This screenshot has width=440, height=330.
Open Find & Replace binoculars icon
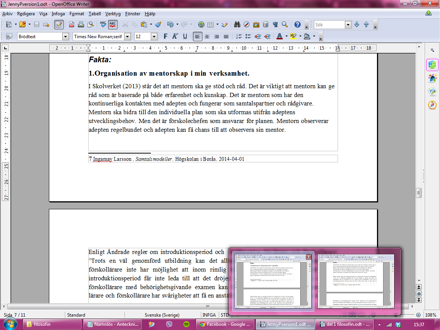pos(237,24)
